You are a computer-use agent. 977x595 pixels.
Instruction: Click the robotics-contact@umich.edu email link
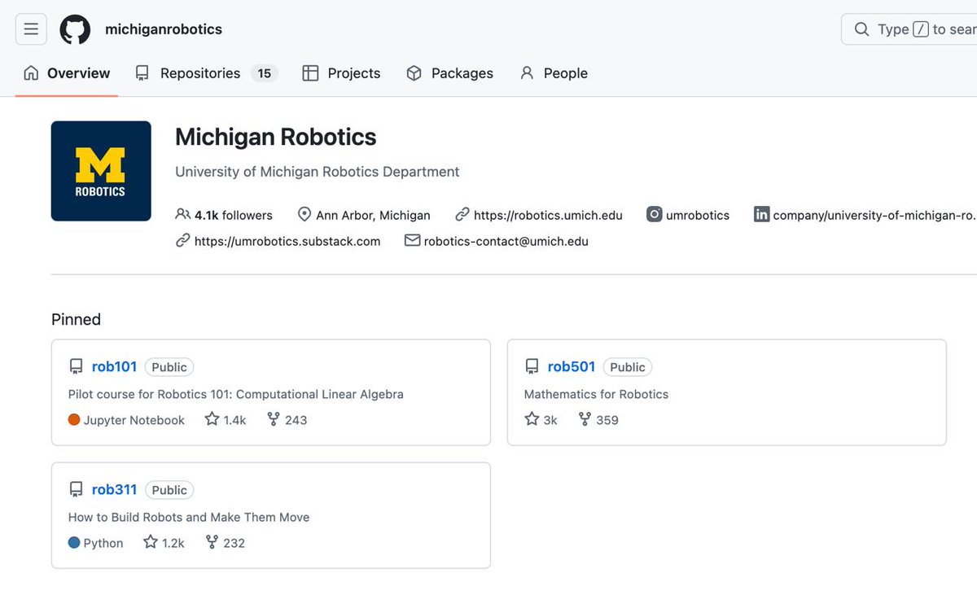[506, 241]
